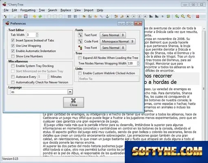Click the h2 heading toolbar icon

[x=157, y=16]
